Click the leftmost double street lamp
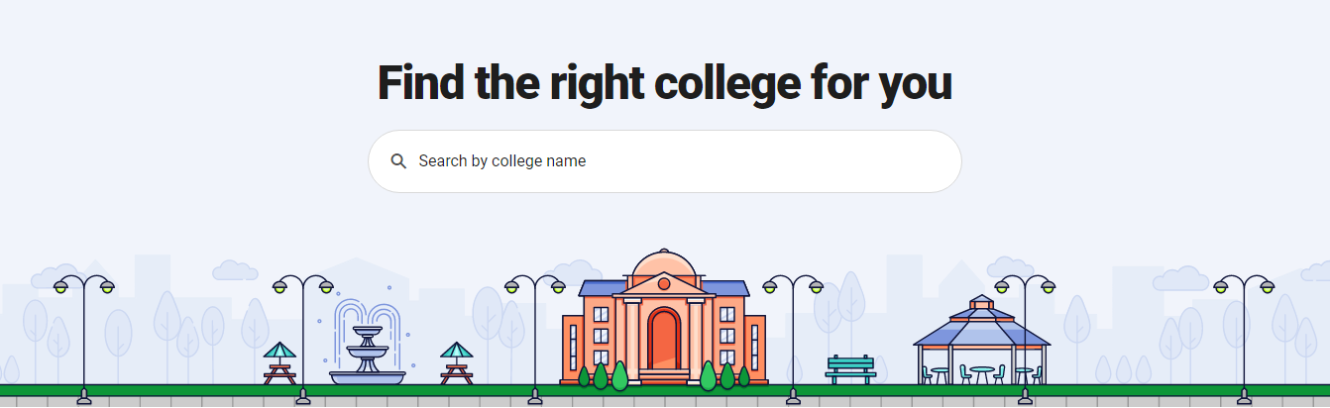Screen dimensions: 1330x408 [x=84, y=340]
